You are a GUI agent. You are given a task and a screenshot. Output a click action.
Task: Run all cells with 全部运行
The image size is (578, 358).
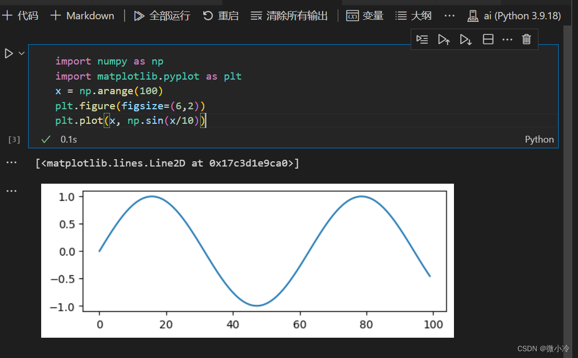162,16
